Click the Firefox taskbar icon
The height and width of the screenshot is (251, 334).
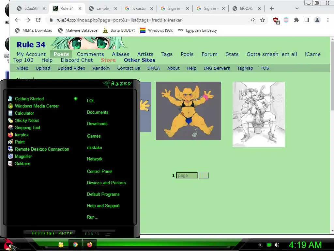point(90,244)
